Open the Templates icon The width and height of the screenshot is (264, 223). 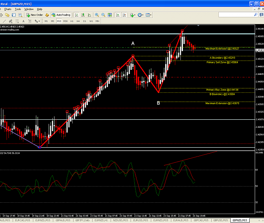(x=147, y=15)
